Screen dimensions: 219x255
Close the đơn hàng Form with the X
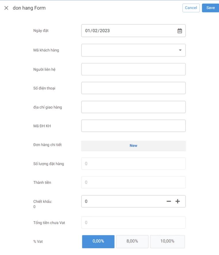point(6,8)
